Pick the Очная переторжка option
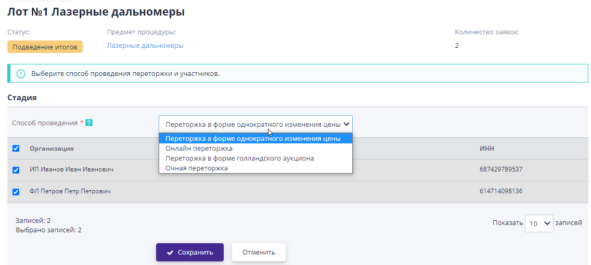 [196, 168]
